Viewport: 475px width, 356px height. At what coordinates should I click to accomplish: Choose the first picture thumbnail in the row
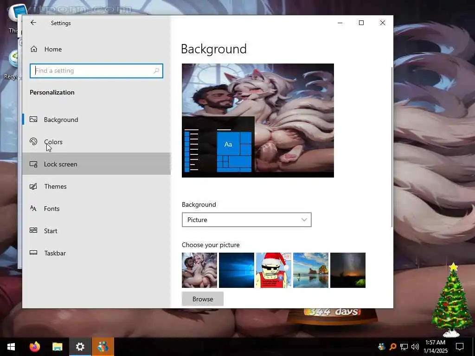(x=199, y=270)
